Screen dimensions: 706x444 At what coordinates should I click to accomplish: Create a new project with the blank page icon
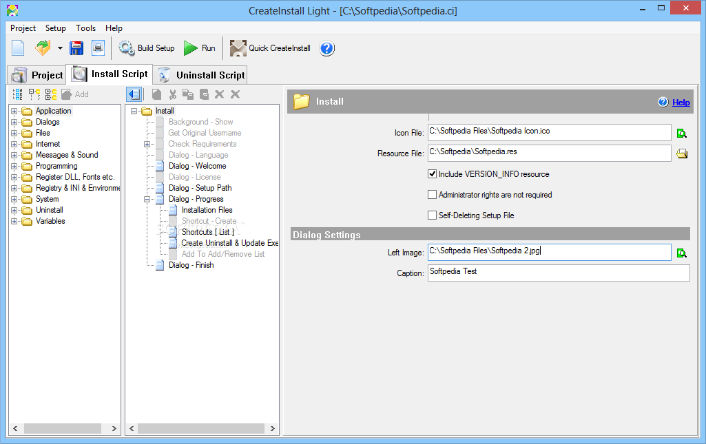coord(18,48)
